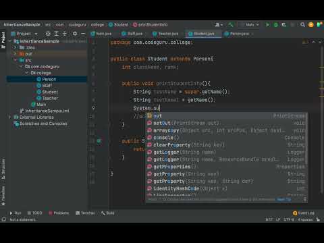The image size is (324, 243).
Task: Select Scratches and Consoles node
Action: coord(43,124)
